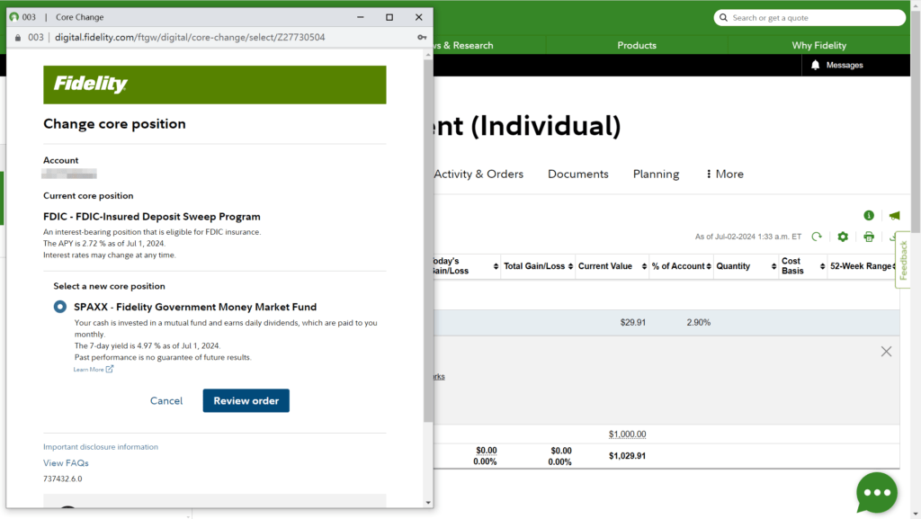Open Important disclosure information link

pyautogui.click(x=101, y=447)
